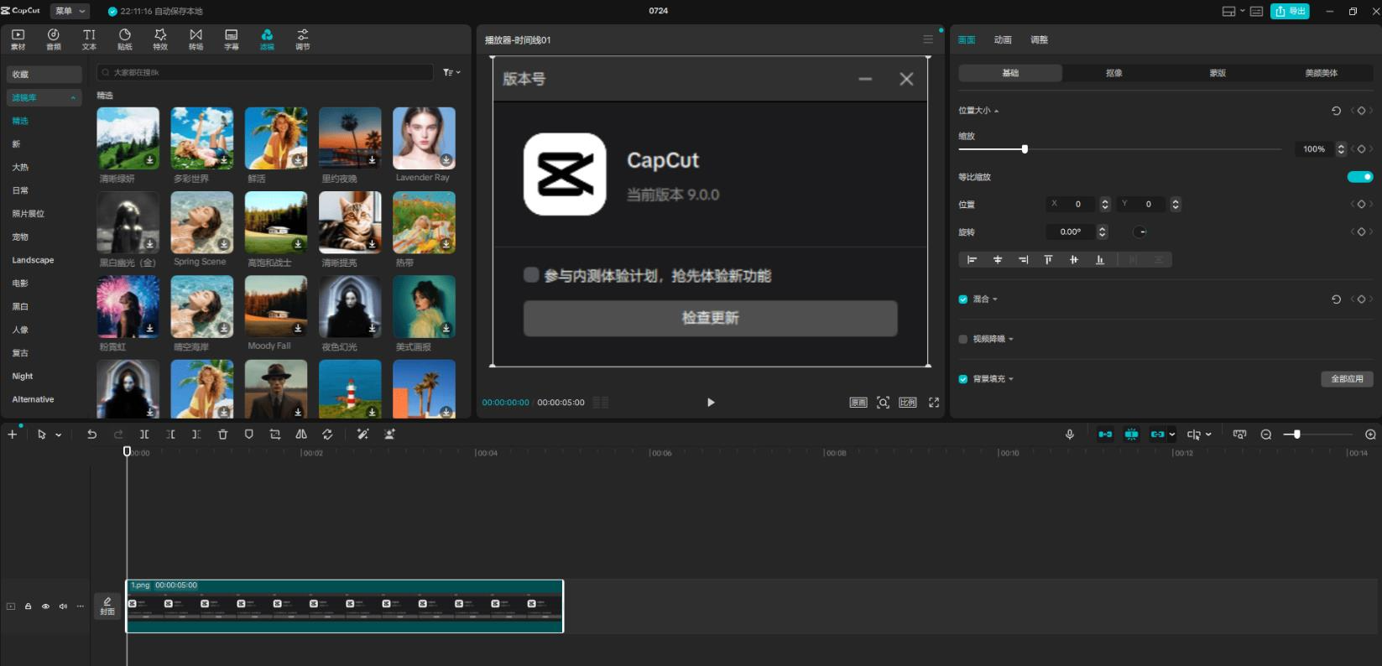Click the align left icon in properties panel
The width and height of the screenshot is (1382, 666).
click(x=972, y=260)
